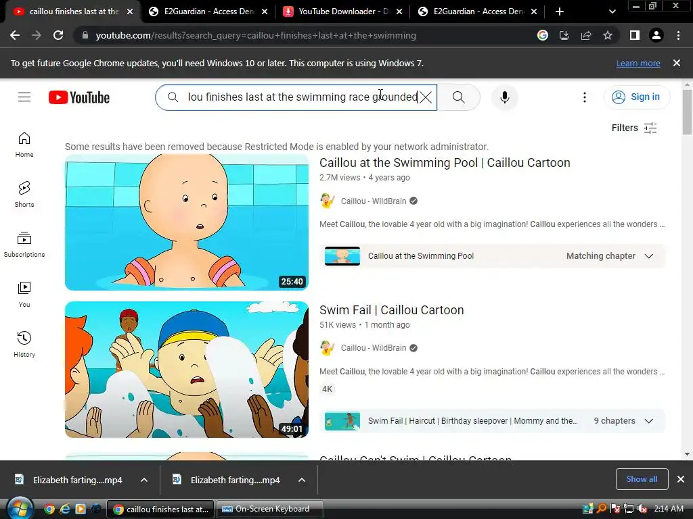
Task: Open a new tab with the plus button
Action: 560,11
